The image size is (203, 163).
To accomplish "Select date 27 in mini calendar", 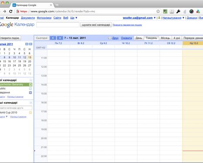I will (x=30, y=66).
